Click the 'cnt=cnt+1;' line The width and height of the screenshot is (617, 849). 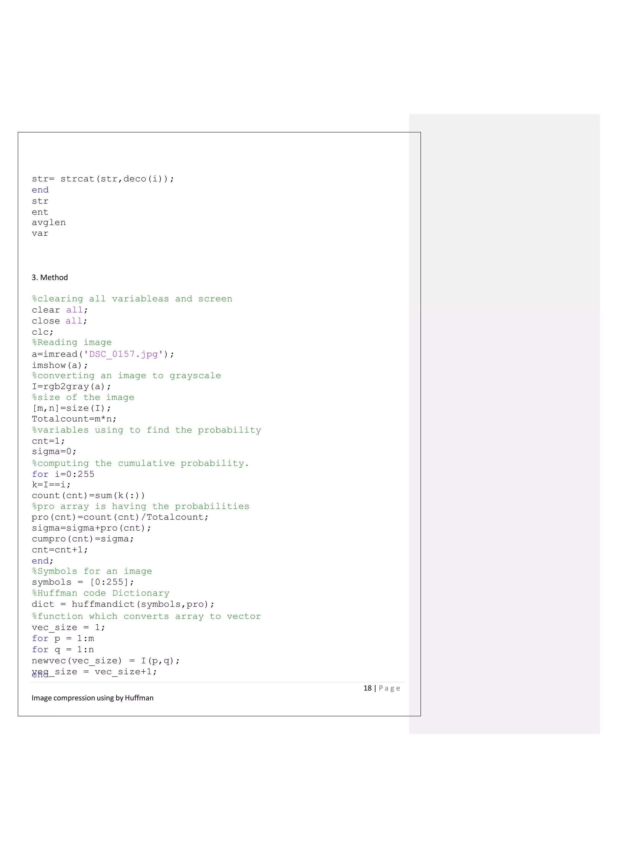point(60,550)
